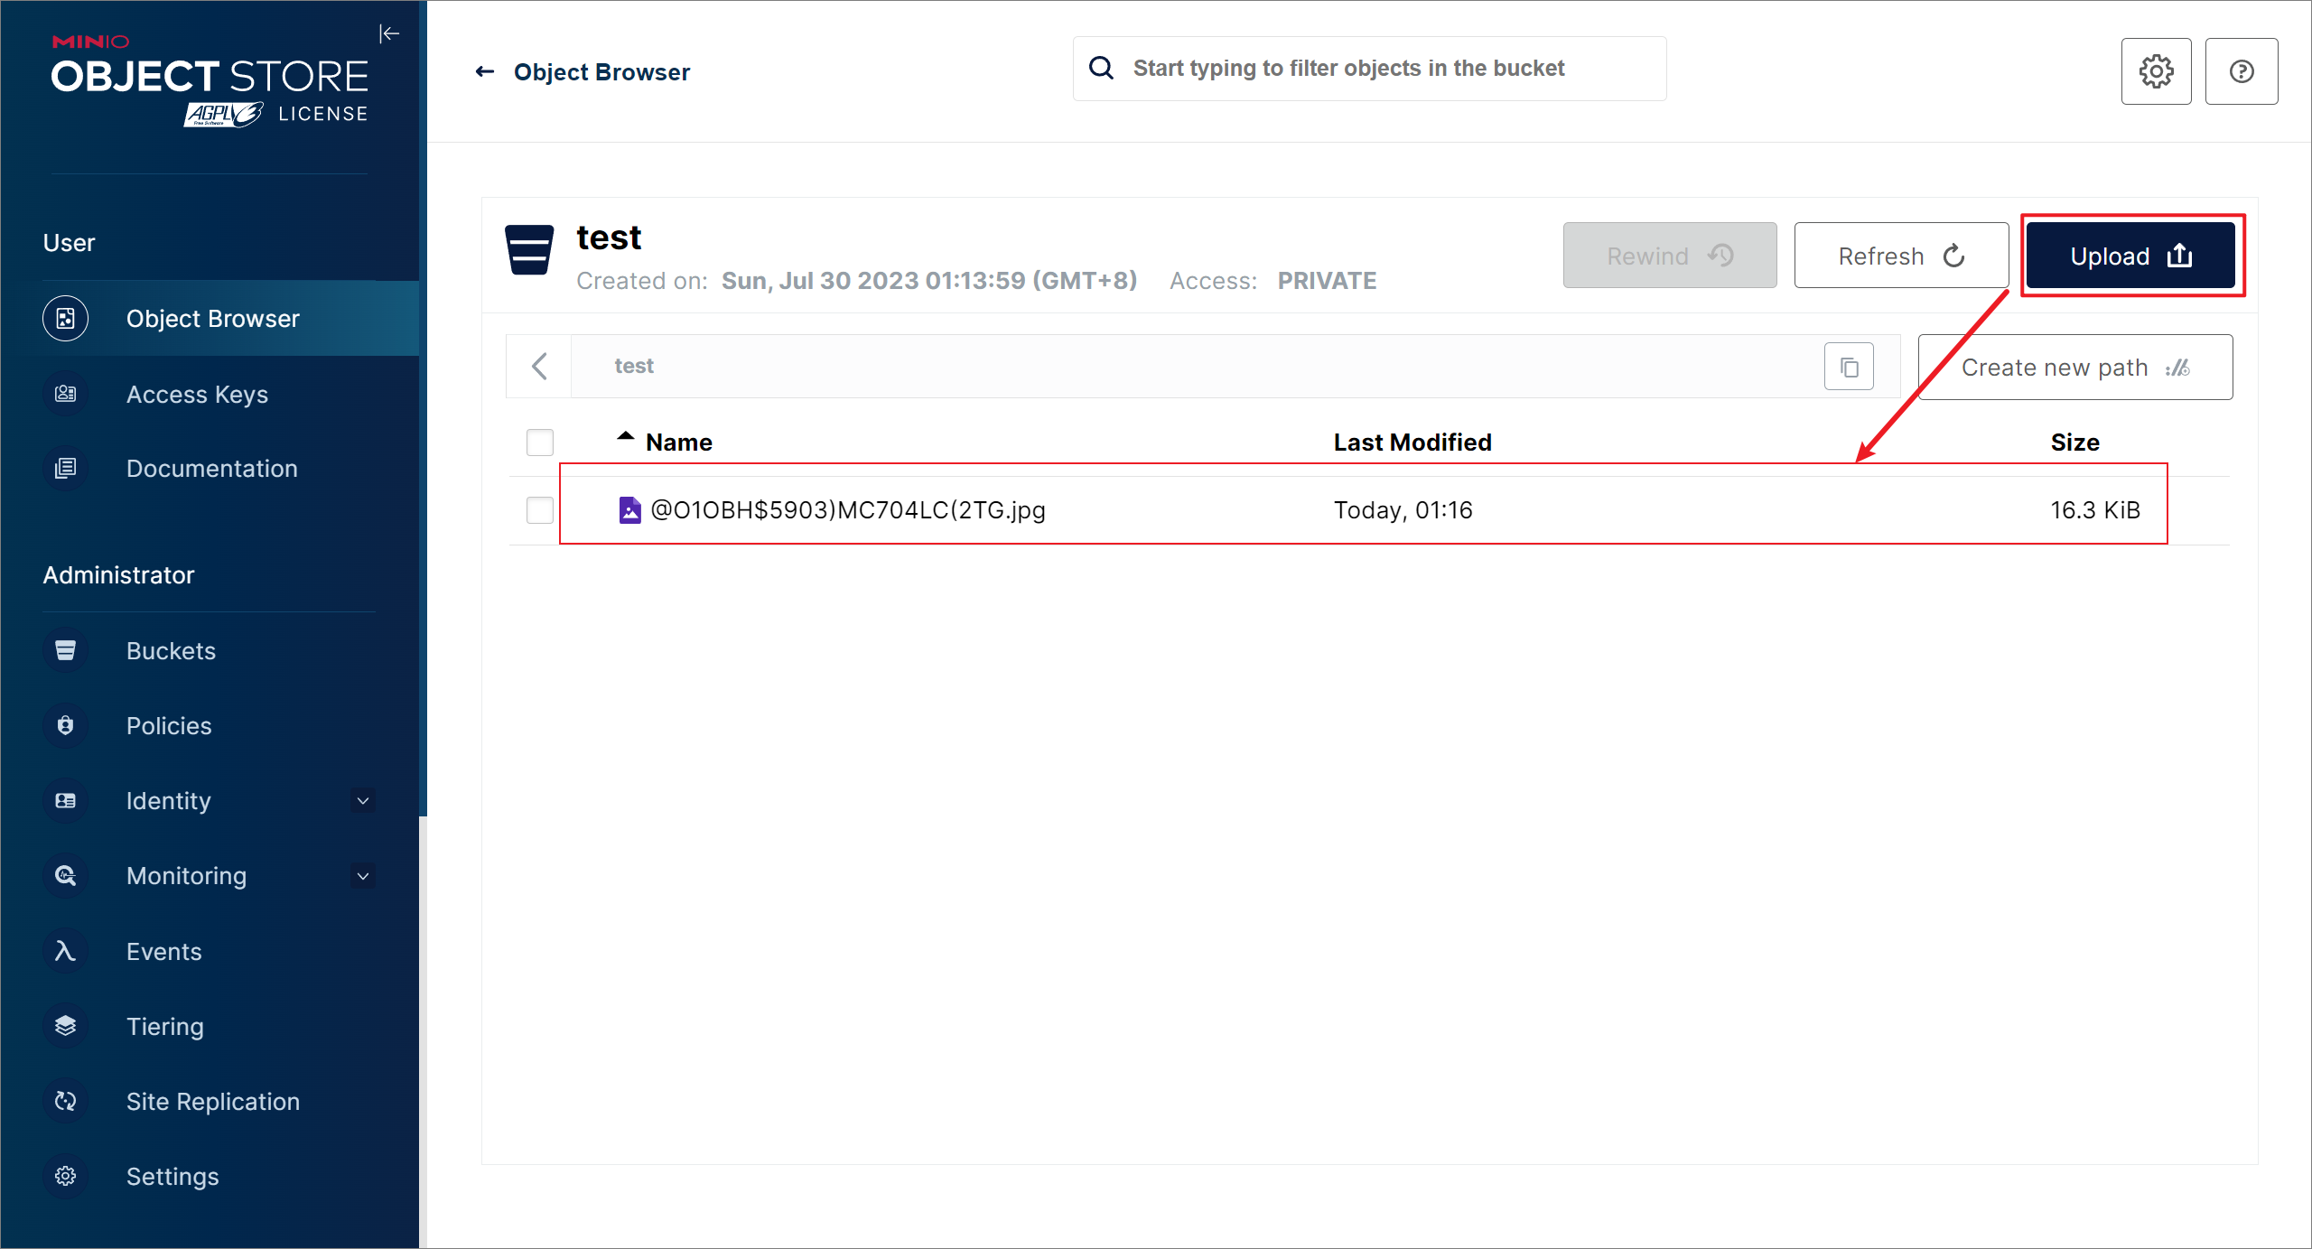The width and height of the screenshot is (2312, 1249).
Task: Click the Policies shield icon
Action: (x=65, y=725)
